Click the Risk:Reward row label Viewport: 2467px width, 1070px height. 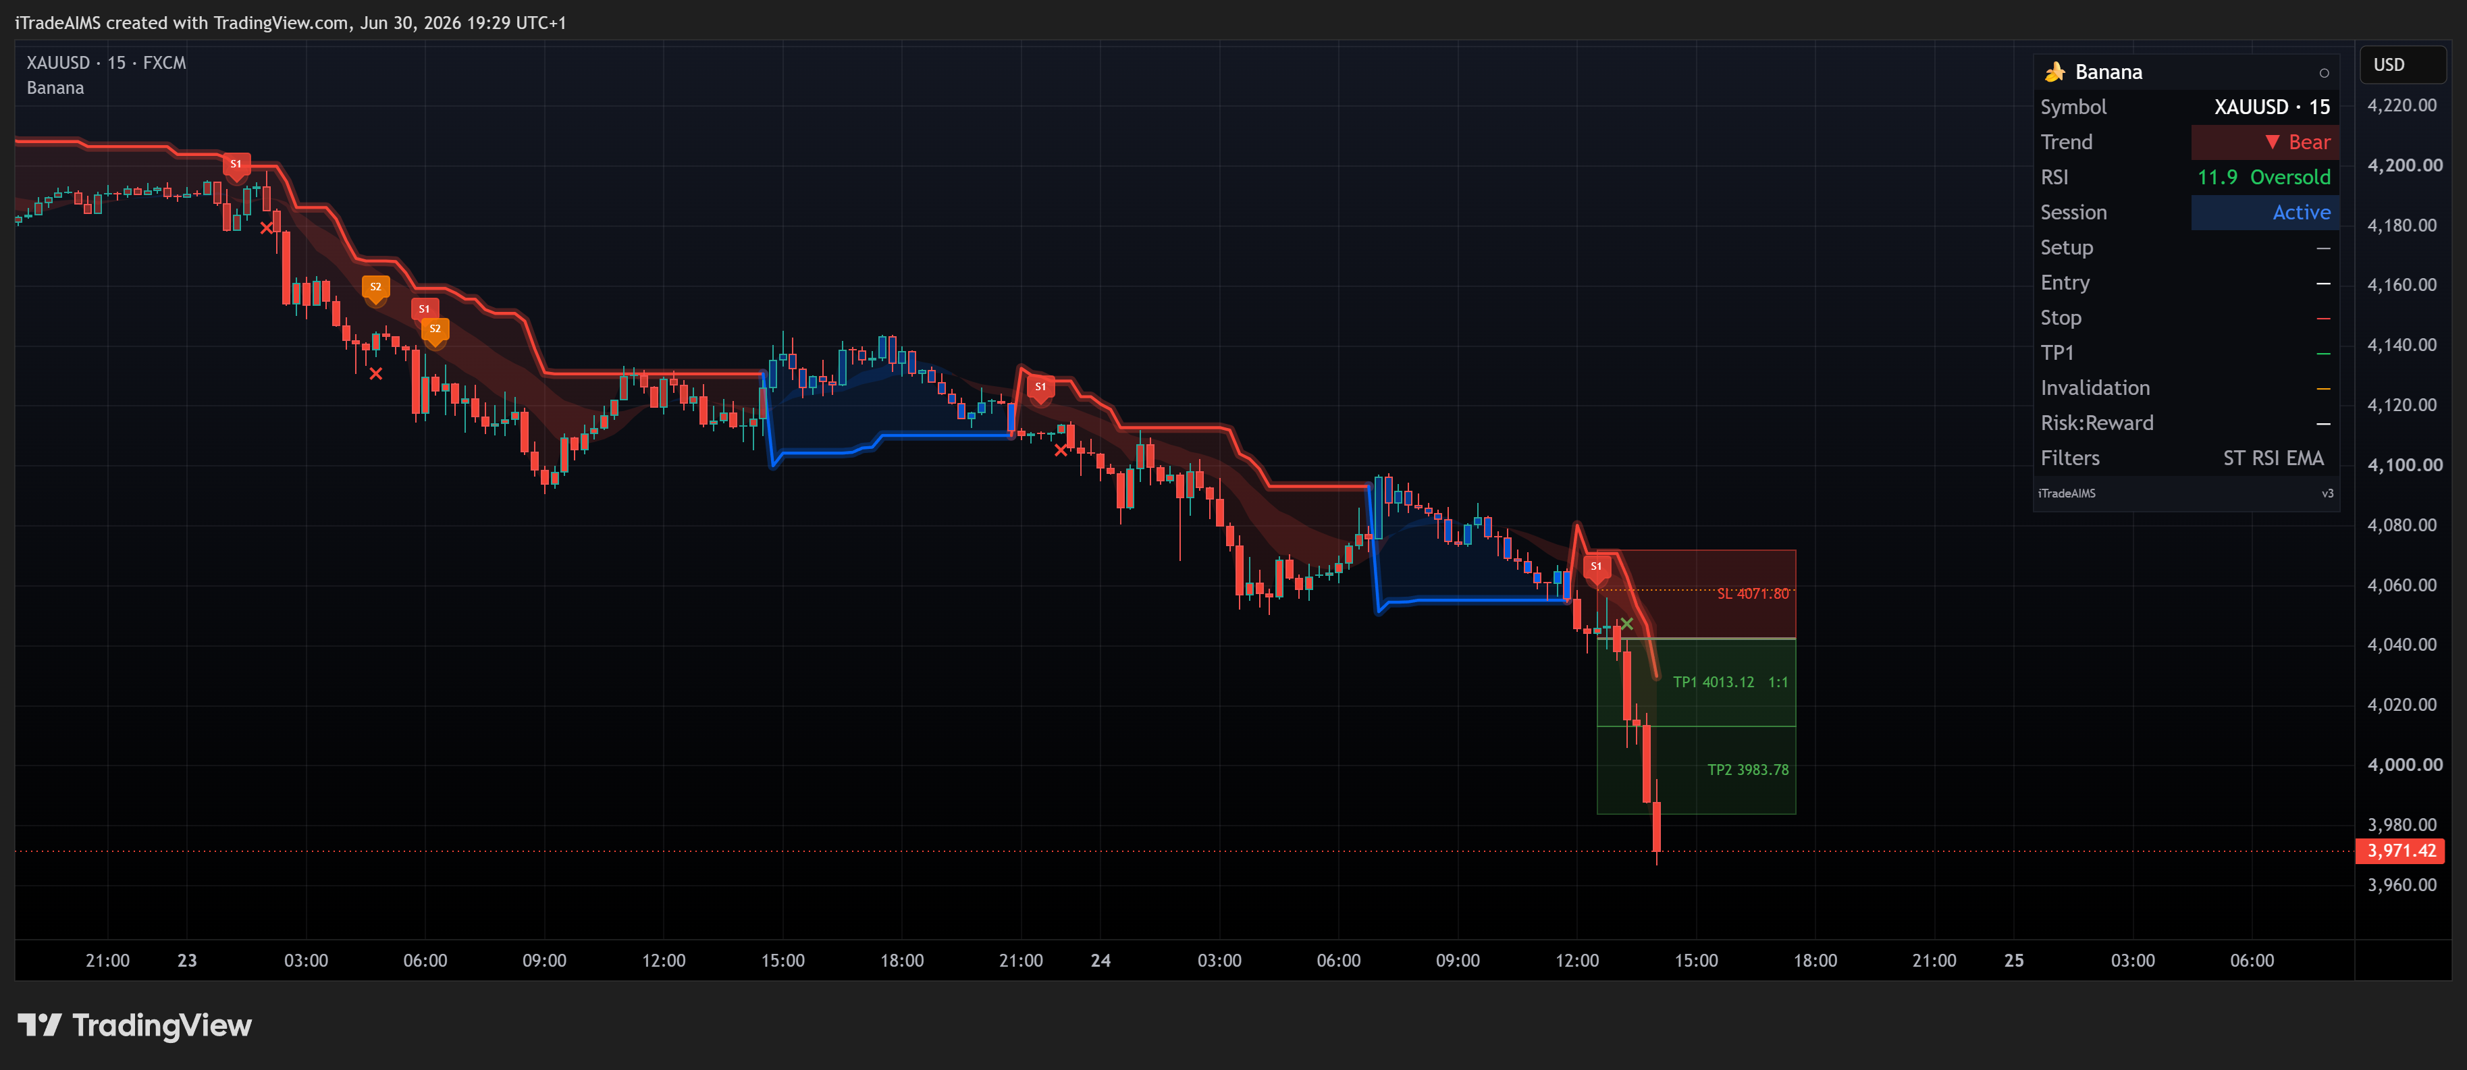point(2096,423)
